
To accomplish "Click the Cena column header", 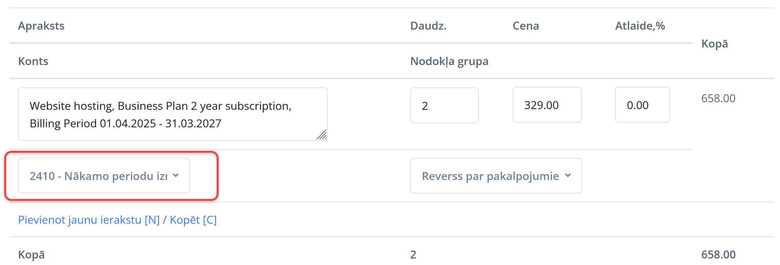I will click(526, 26).
